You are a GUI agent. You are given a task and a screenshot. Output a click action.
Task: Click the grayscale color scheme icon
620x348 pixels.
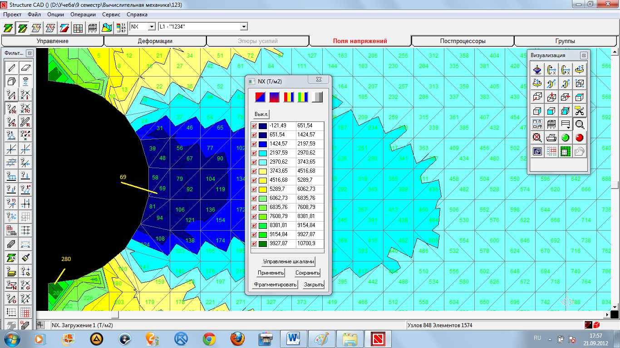[x=317, y=97]
